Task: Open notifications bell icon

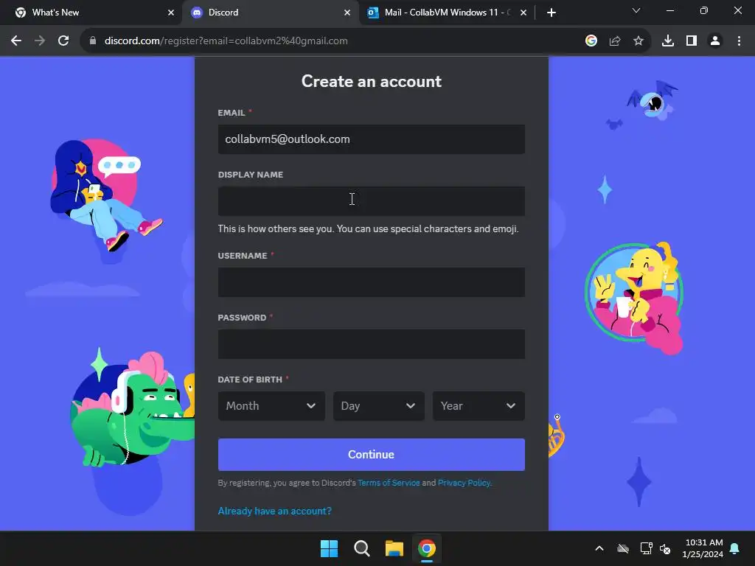Action: click(x=735, y=548)
